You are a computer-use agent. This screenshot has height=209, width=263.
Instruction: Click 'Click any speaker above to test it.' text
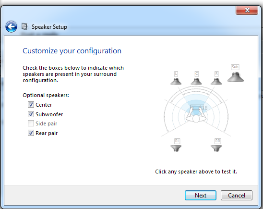196,172
